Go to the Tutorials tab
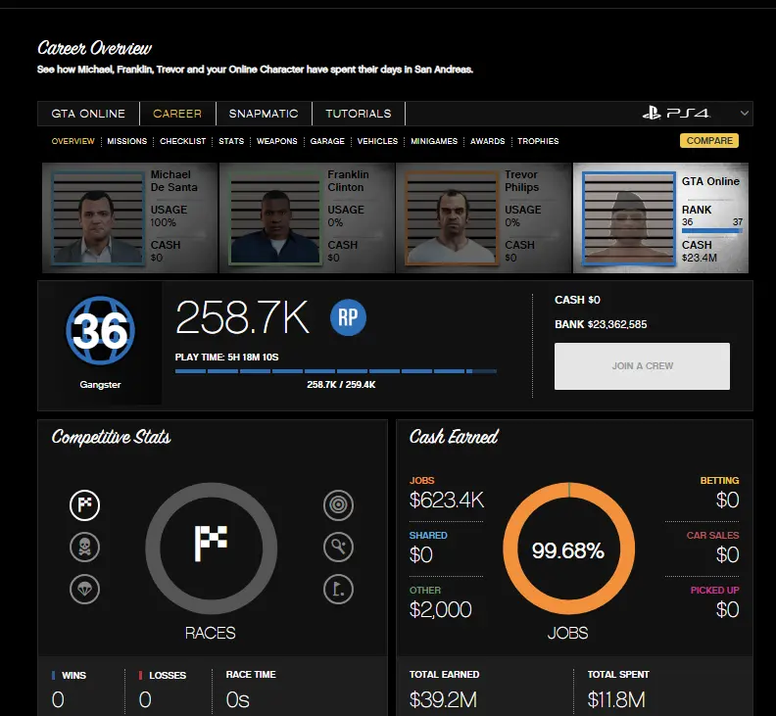 coord(358,114)
